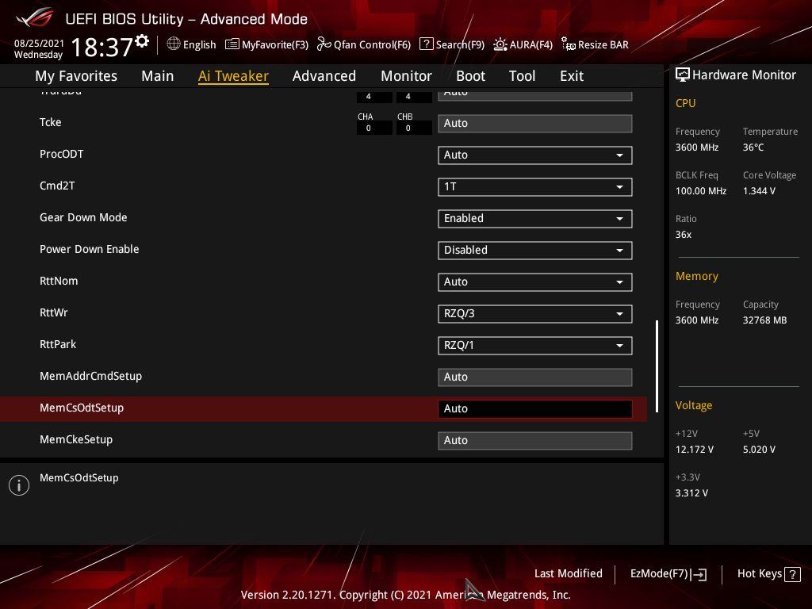Go to the Advanced tab
The image size is (812, 609).
coord(324,76)
